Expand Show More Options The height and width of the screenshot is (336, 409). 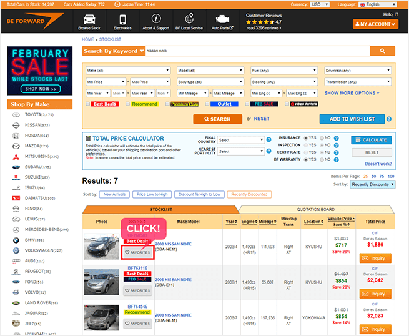(x=352, y=93)
